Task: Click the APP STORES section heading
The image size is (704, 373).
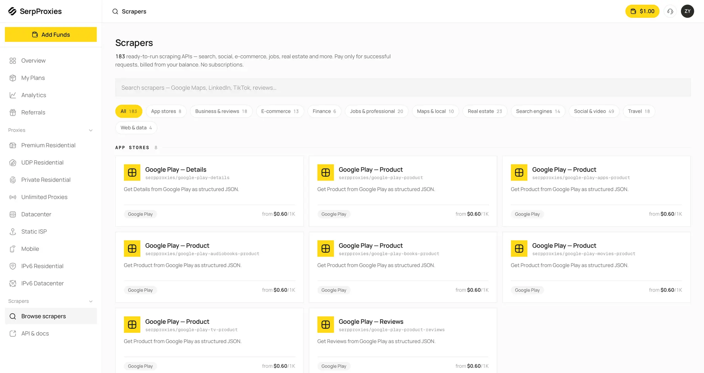Action: coord(132,148)
